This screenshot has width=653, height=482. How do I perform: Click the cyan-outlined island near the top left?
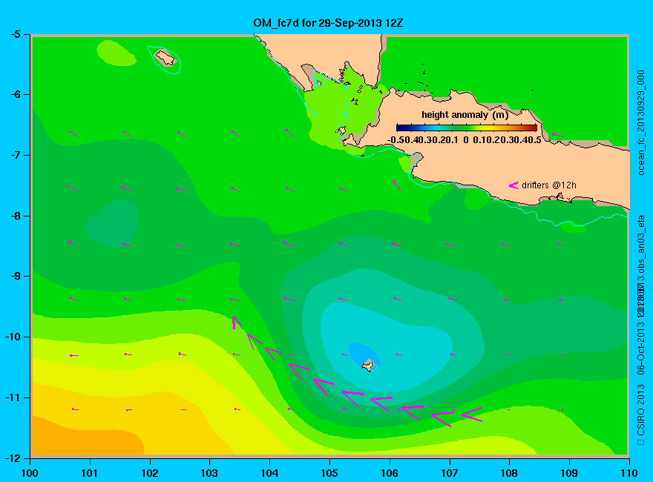(x=165, y=58)
